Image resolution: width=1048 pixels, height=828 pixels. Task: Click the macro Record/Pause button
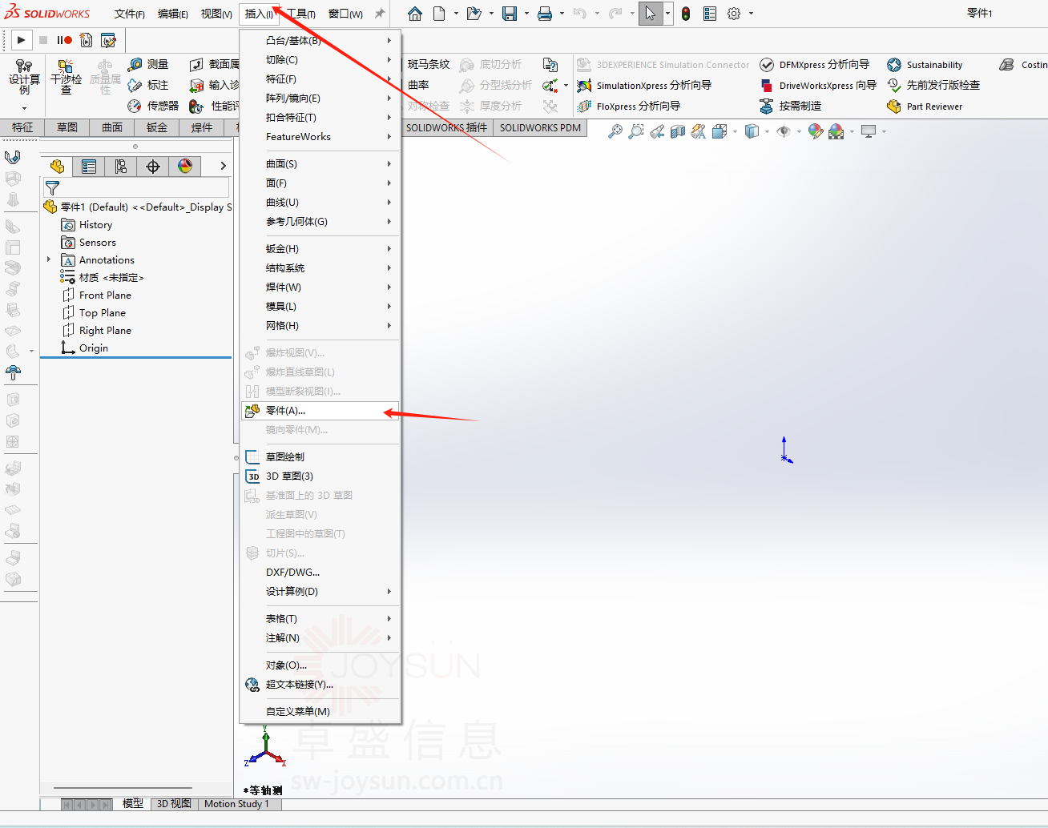[65, 40]
